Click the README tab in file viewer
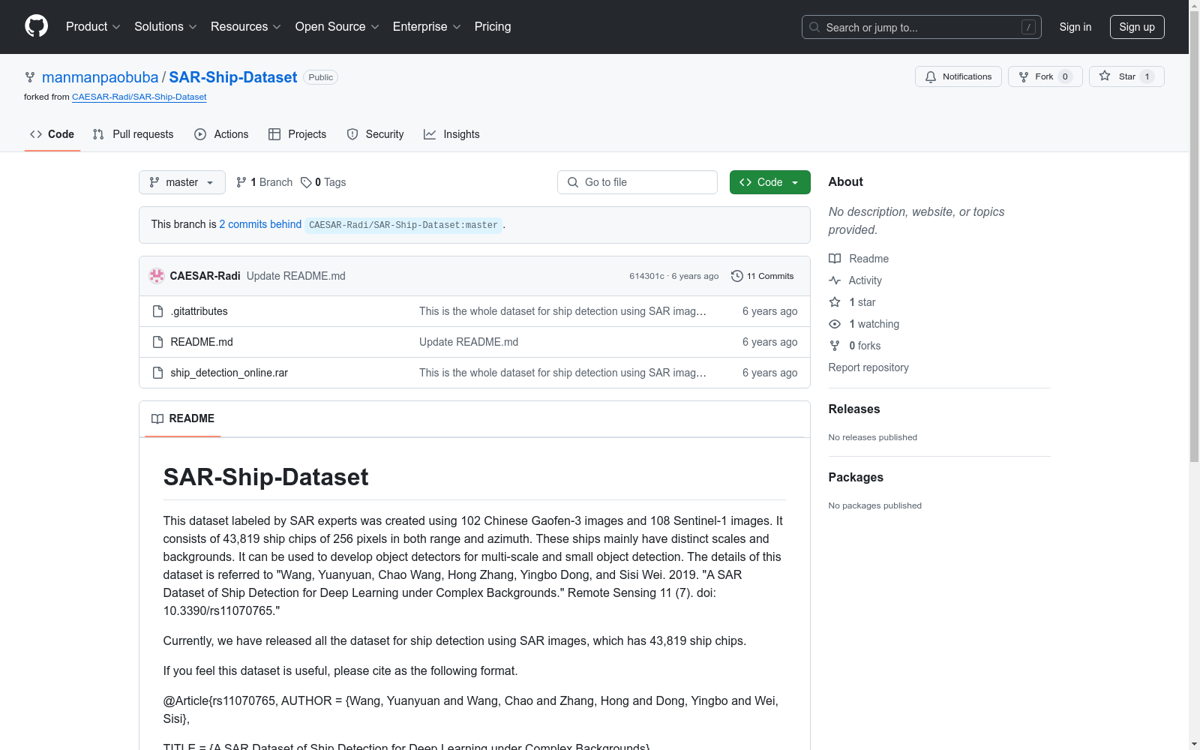This screenshot has height=750, width=1200. click(183, 418)
